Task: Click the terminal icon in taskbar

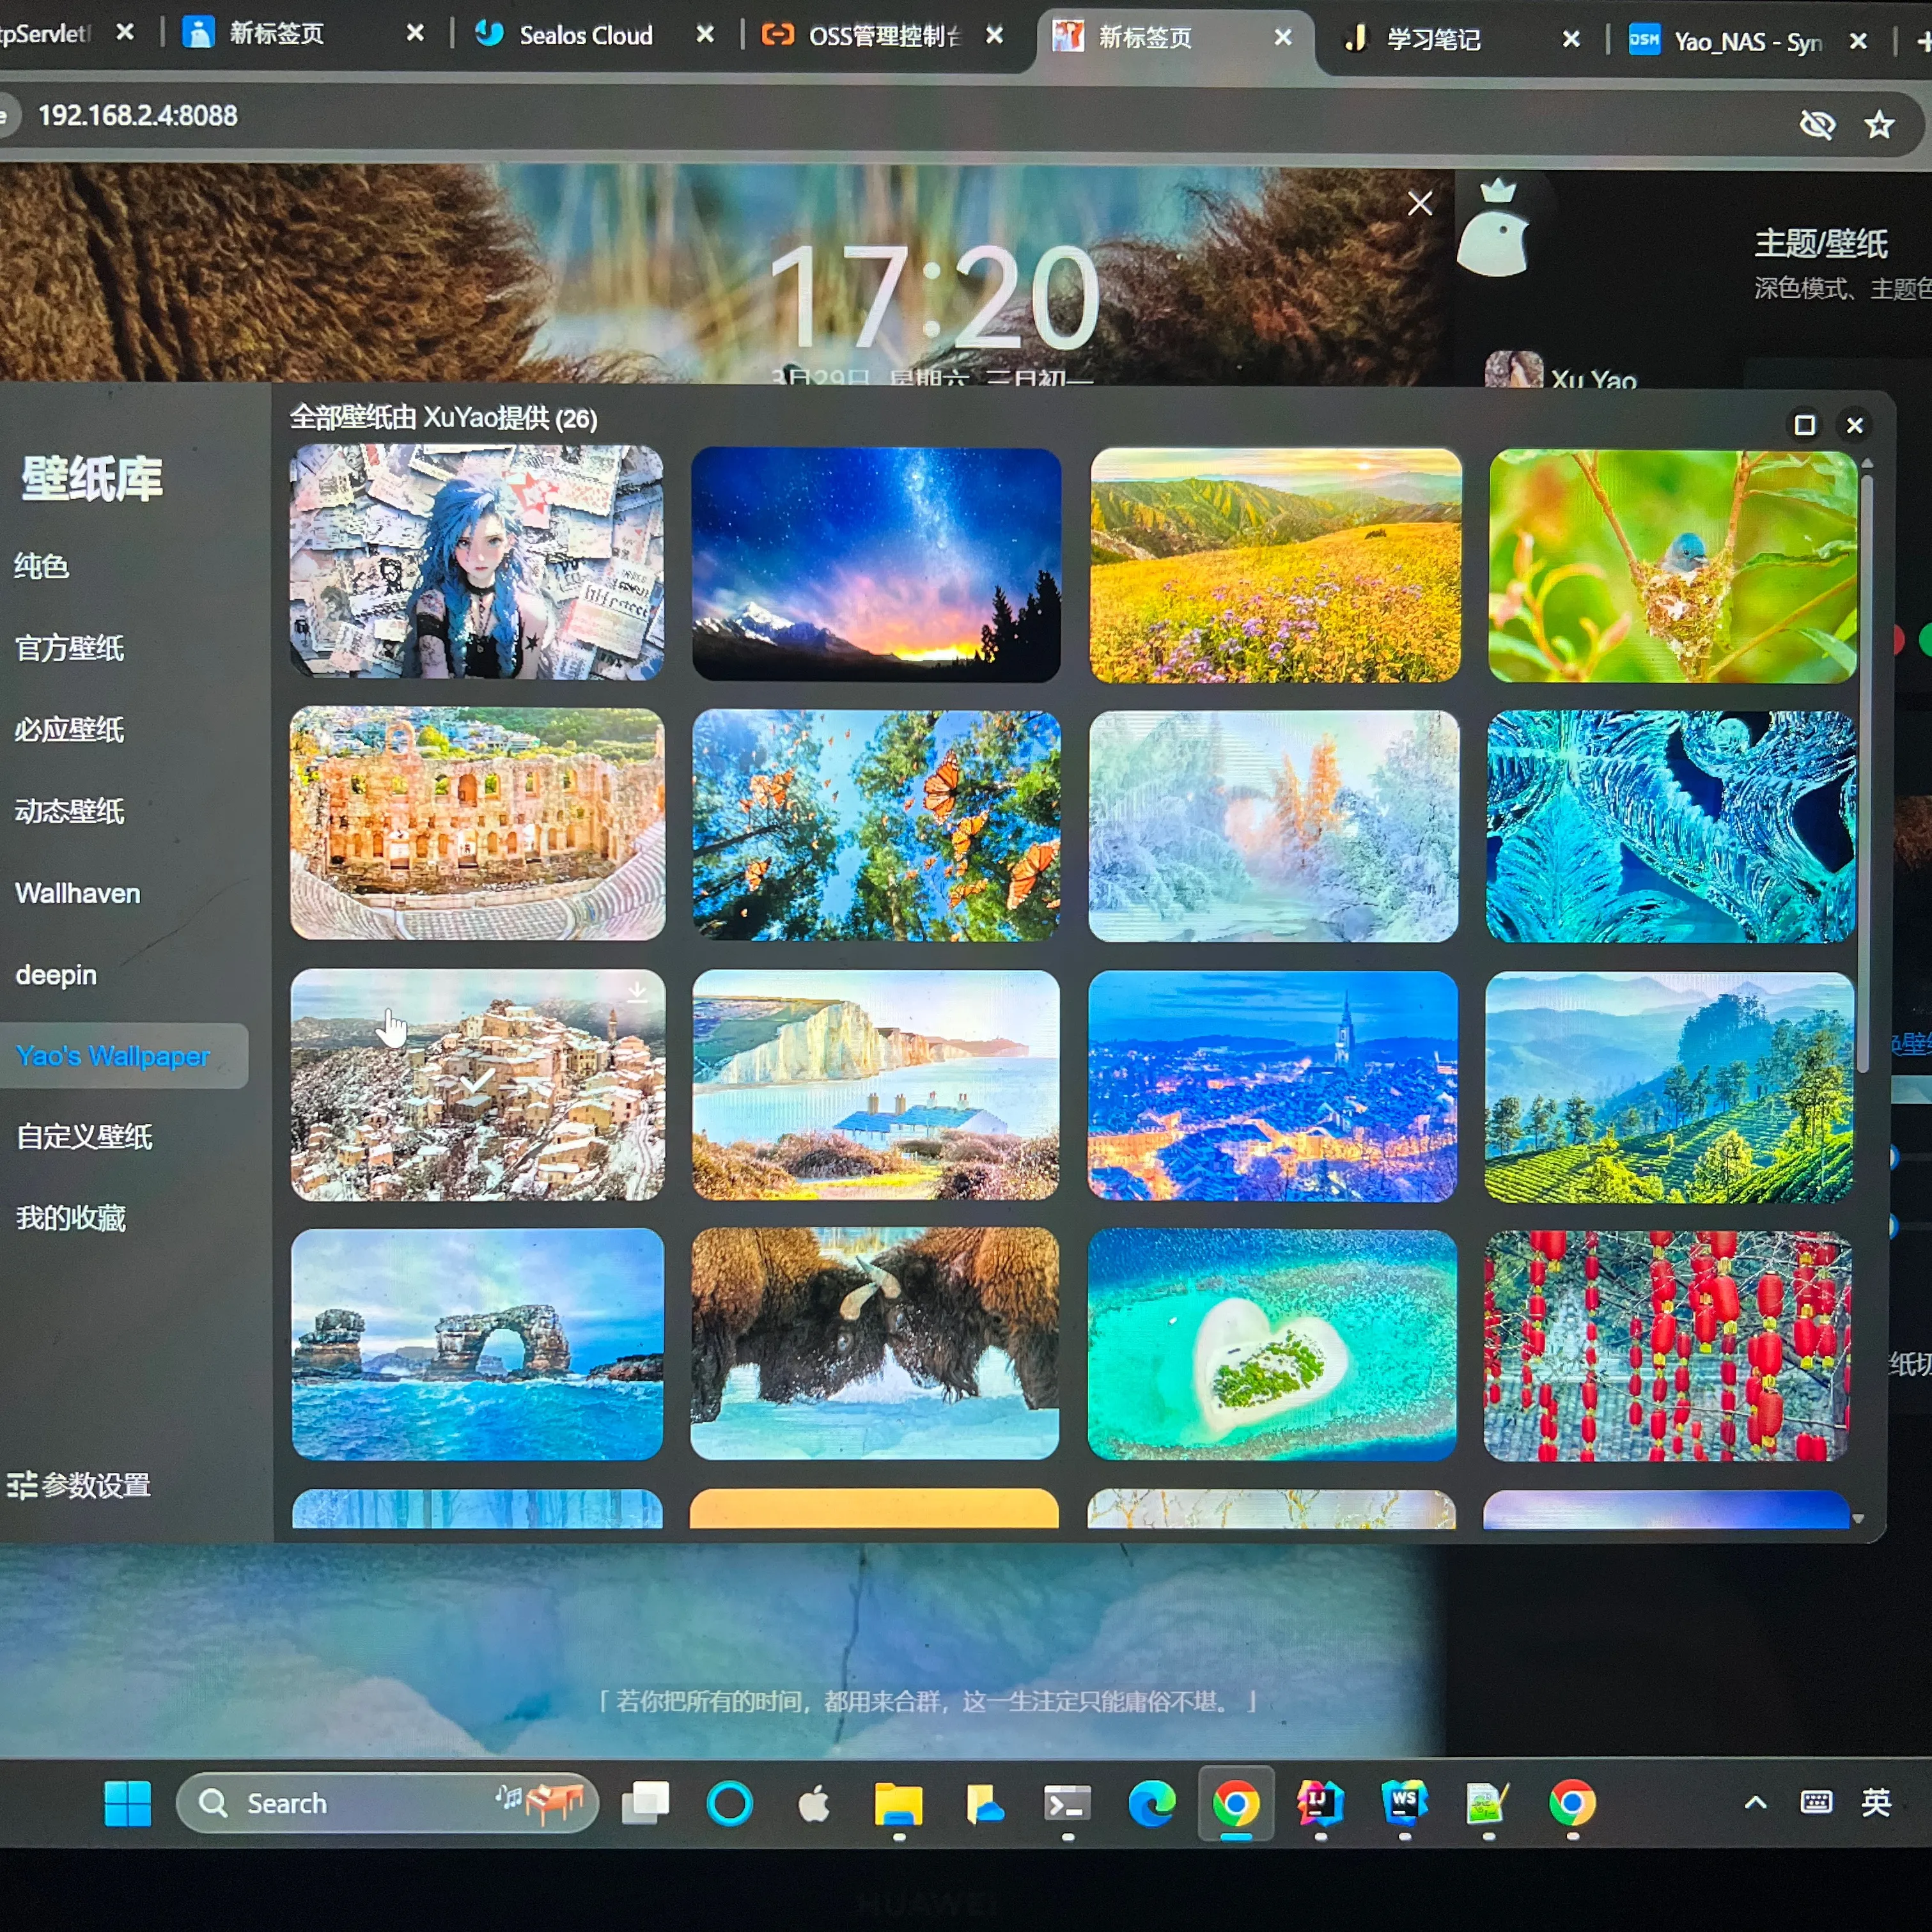Action: tap(1067, 1803)
